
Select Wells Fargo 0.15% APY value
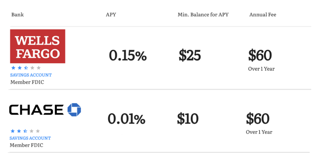click(x=128, y=56)
